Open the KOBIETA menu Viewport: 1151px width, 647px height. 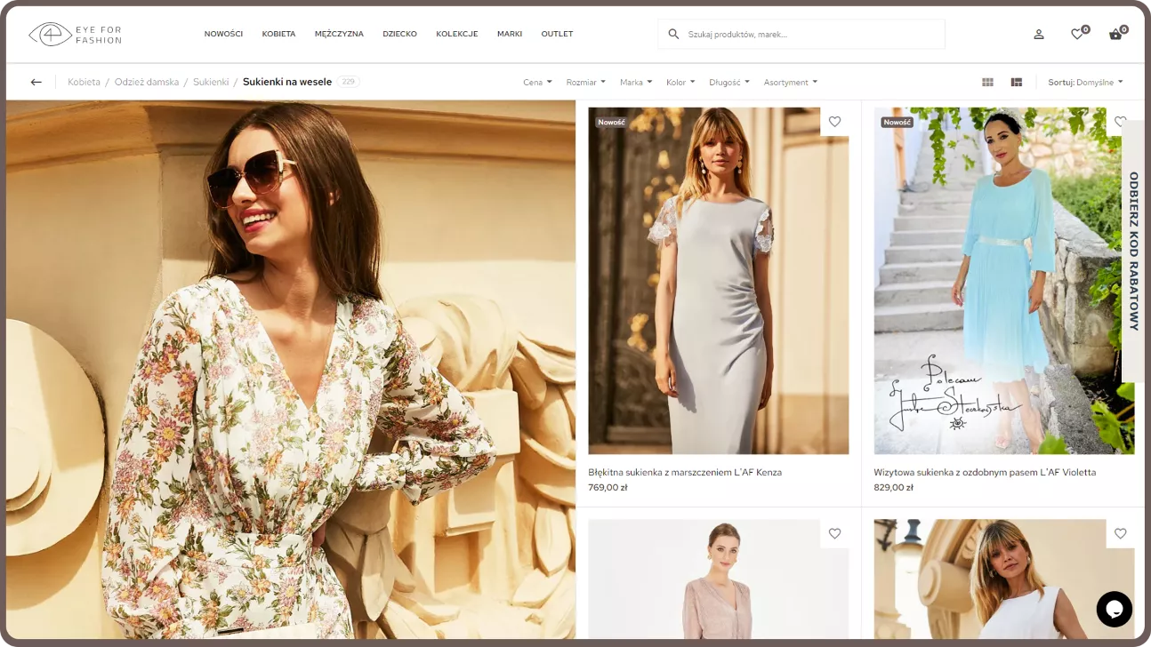click(278, 34)
